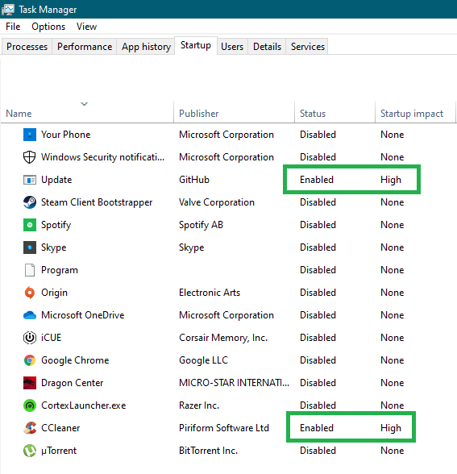Click the CortexLauncher.exe icon
The height and width of the screenshot is (474, 457).
30,405
